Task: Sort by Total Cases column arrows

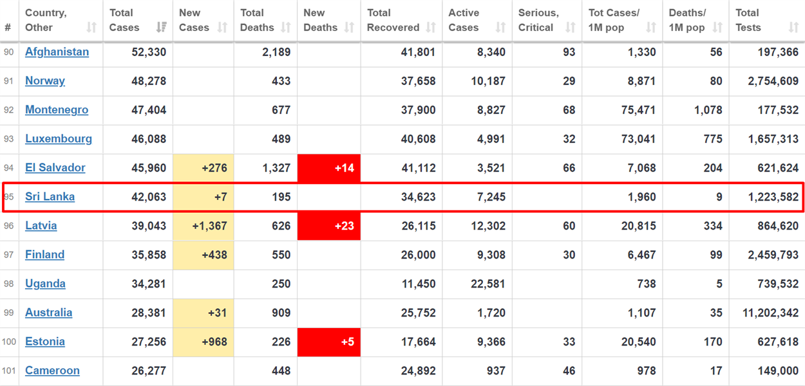Action: click(x=162, y=28)
